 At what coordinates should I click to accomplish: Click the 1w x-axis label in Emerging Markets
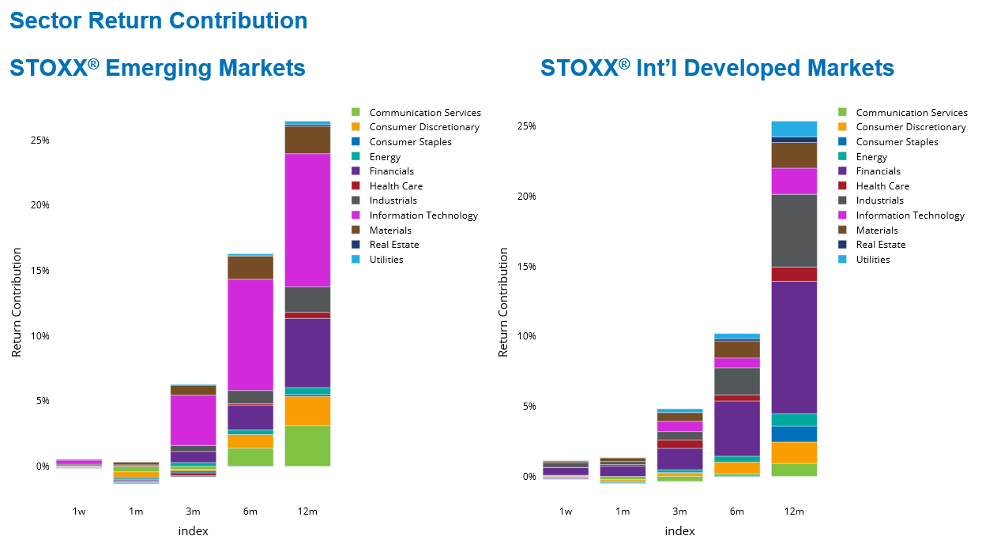click(x=79, y=511)
